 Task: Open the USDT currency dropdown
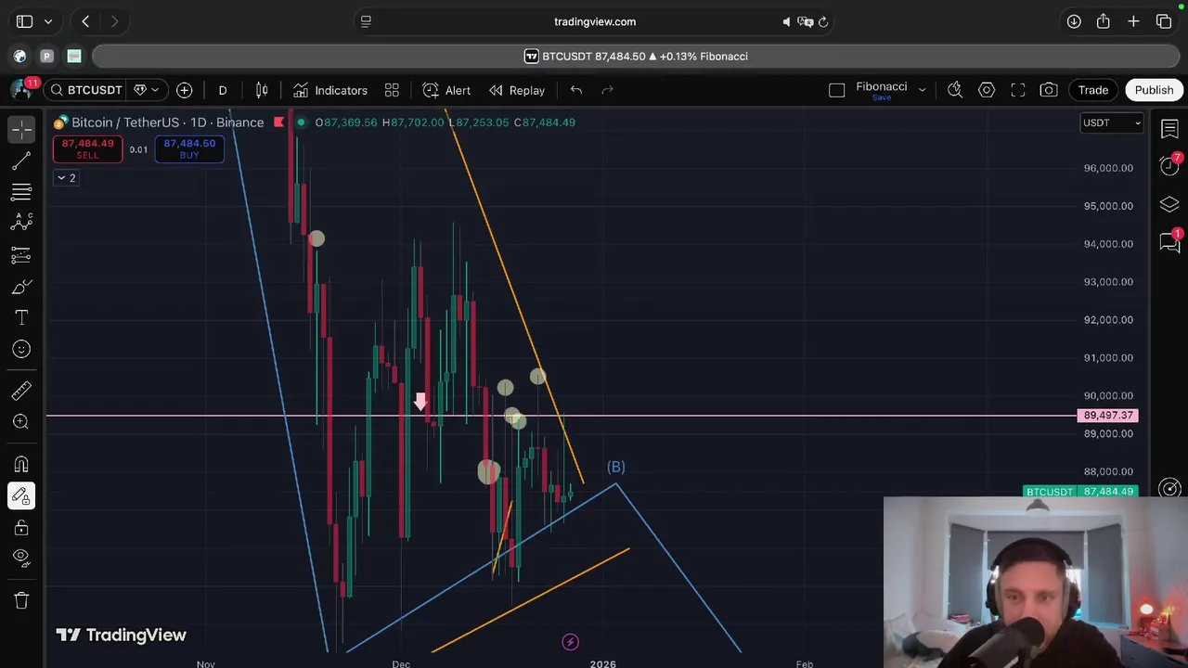coord(1111,122)
